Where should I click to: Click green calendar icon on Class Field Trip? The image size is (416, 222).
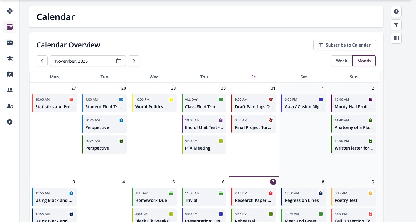[221, 99]
